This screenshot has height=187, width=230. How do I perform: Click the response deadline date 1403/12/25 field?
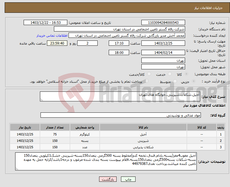[163, 43]
